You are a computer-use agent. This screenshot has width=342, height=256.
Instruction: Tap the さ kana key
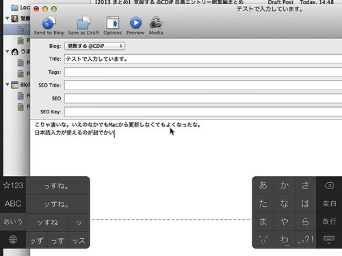point(305,186)
